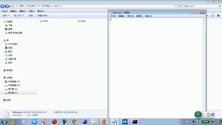Refresh the Explorer folder view
This screenshot has width=222, height=125.
tap(179, 6)
